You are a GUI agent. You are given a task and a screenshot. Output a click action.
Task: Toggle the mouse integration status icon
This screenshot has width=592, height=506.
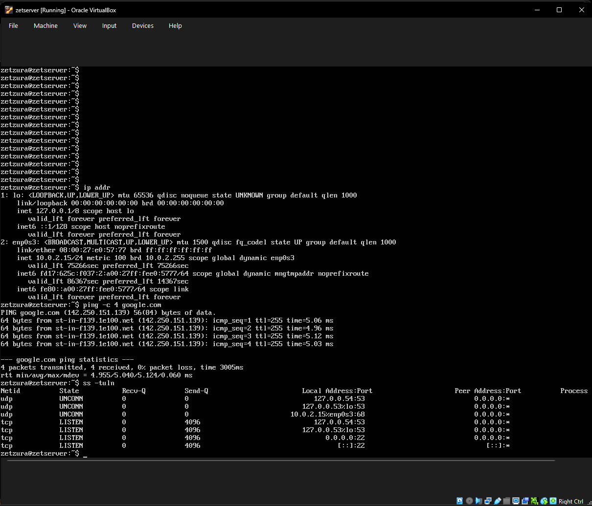(x=544, y=501)
